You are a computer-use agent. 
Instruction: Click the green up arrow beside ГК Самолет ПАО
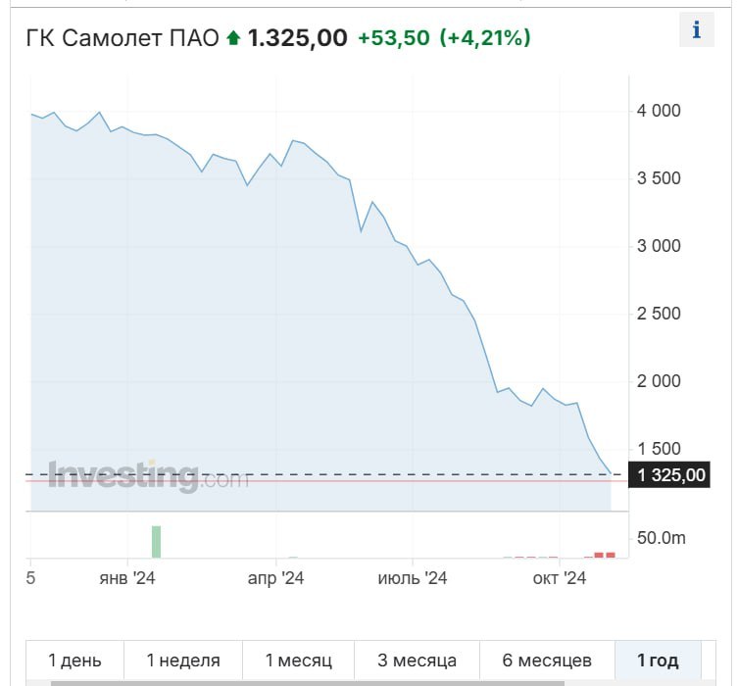click(x=233, y=38)
